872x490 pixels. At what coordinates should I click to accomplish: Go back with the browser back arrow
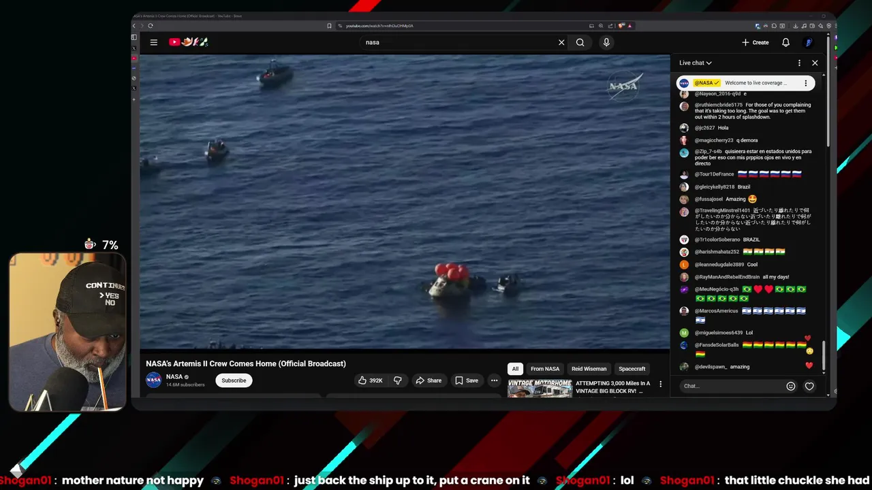coord(134,26)
